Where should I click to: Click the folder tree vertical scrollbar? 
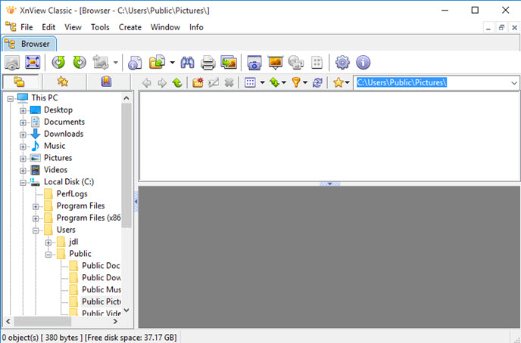click(x=126, y=165)
